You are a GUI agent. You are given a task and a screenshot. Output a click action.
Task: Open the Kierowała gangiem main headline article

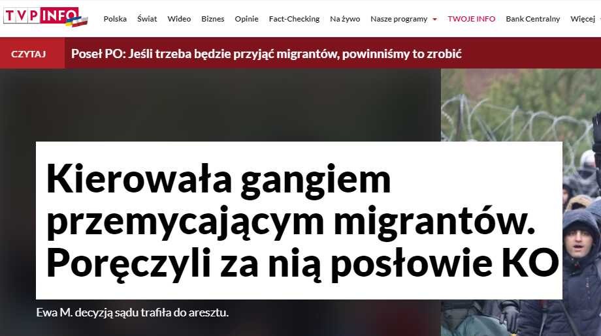[x=299, y=221]
